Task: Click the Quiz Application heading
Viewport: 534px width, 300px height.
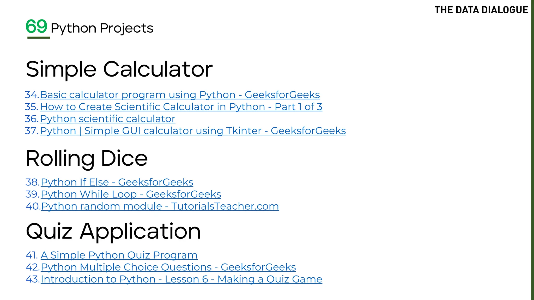Action: (113, 231)
